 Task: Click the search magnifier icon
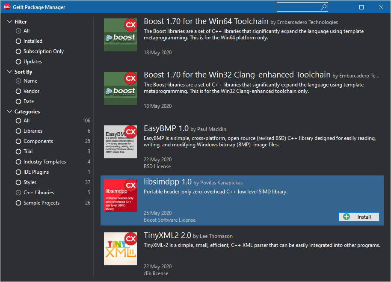coord(323,7)
